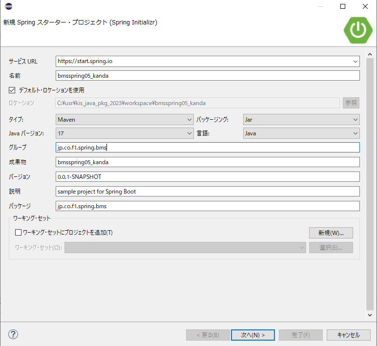Viewport: 377px width, 346px height.
Task: Click the description field text
Action: click(x=208, y=192)
